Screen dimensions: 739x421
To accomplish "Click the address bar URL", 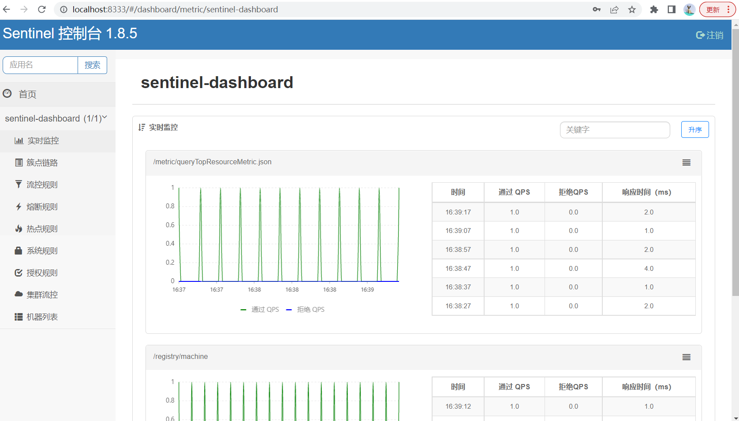I will tap(175, 9).
